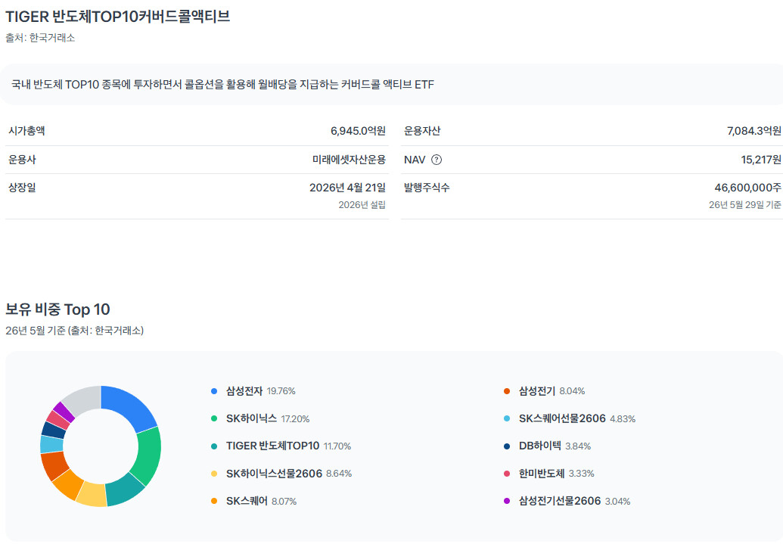Click the ETF description sentence

[x=222, y=85]
